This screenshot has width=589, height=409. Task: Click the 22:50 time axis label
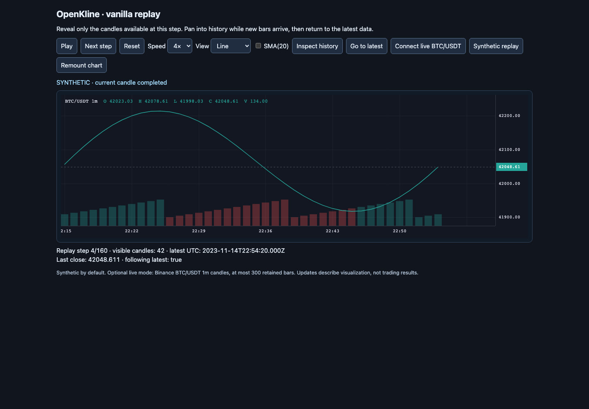pyautogui.click(x=400, y=231)
